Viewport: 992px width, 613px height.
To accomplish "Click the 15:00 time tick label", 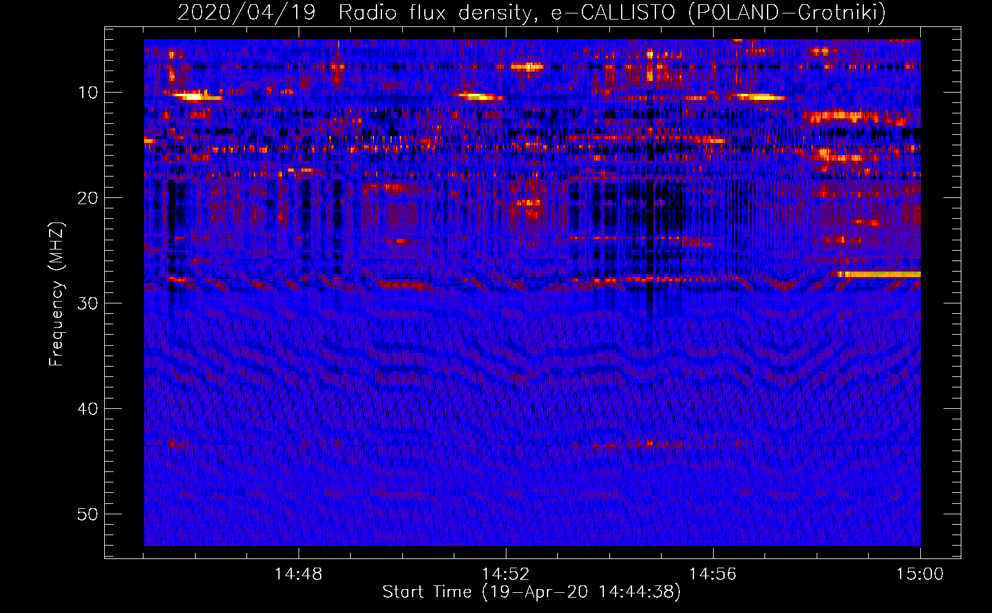I will coord(920,574).
